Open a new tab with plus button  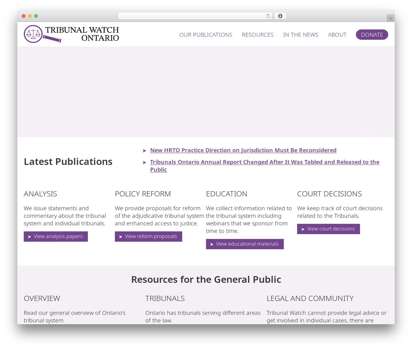(390, 18)
